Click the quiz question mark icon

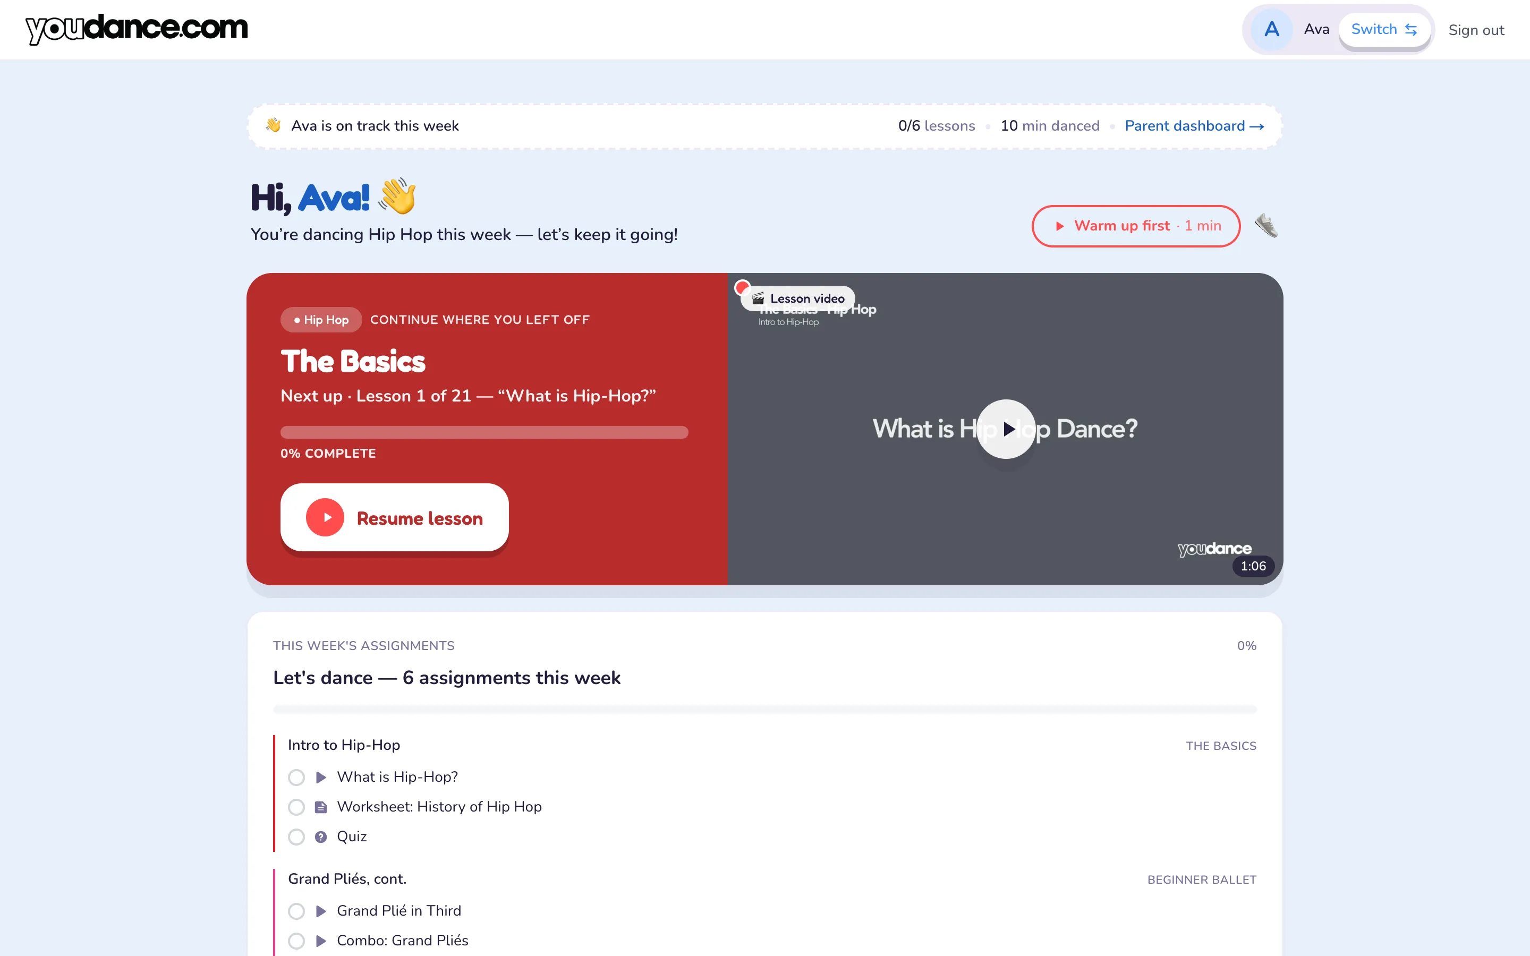(321, 837)
